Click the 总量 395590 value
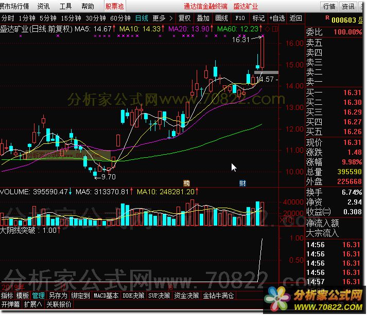367x315 pixels. click(x=349, y=172)
